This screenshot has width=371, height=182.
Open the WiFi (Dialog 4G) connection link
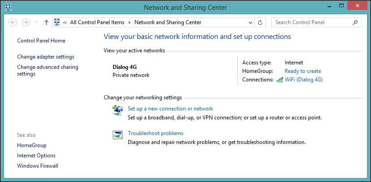pos(304,80)
